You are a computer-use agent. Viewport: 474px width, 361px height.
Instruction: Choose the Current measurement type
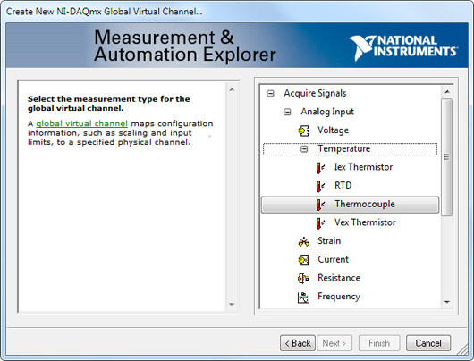[333, 259]
